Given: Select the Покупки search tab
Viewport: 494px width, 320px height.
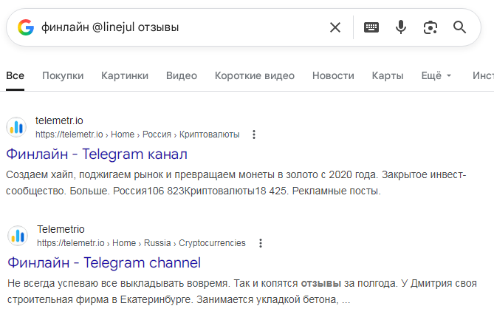Looking at the screenshot, I should click(63, 75).
